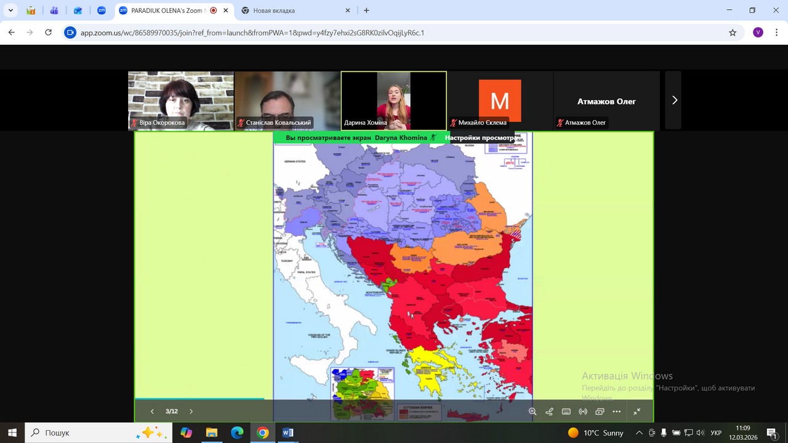
Task: Select the PARADIUK OLENA's Zoom tab
Action: pyautogui.click(x=166, y=10)
